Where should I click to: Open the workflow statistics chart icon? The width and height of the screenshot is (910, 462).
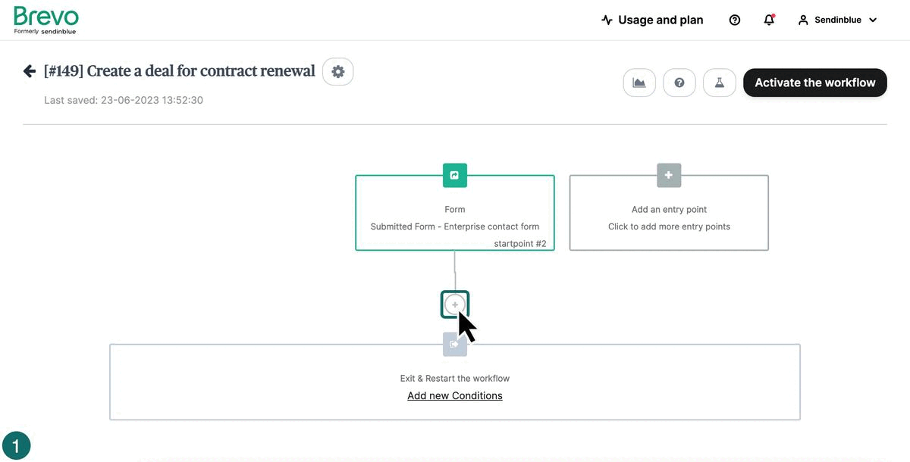coord(639,83)
